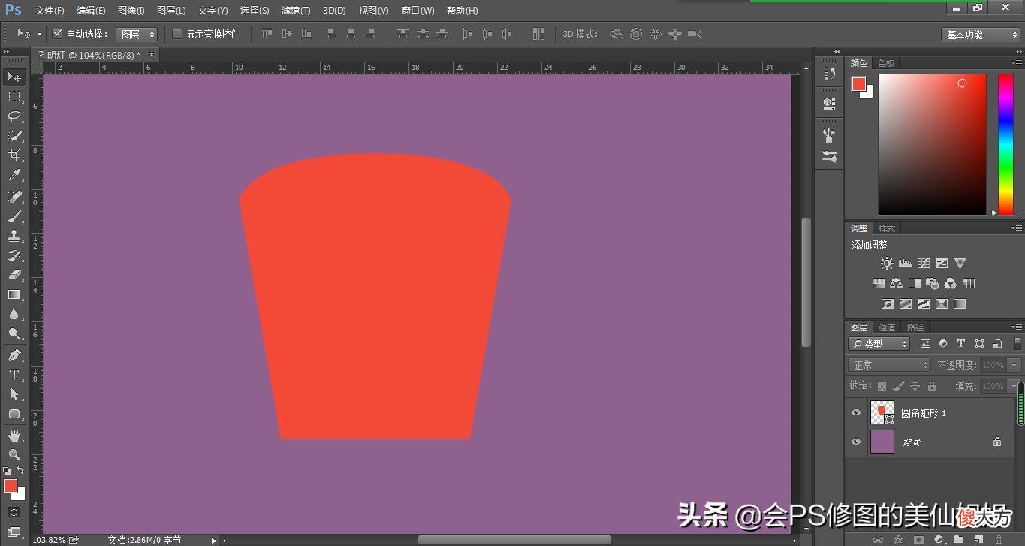Select the Zoom tool
Screen dimensions: 1025x546
tap(14, 454)
